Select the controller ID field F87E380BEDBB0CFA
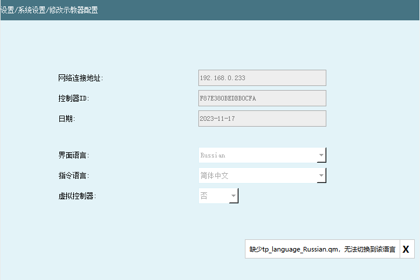420x280 pixels. pyautogui.click(x=262, y=98)
